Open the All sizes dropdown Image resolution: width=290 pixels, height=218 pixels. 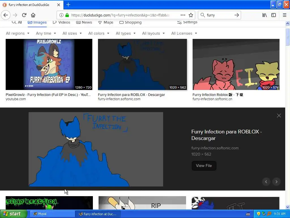[x=72, y=33]
